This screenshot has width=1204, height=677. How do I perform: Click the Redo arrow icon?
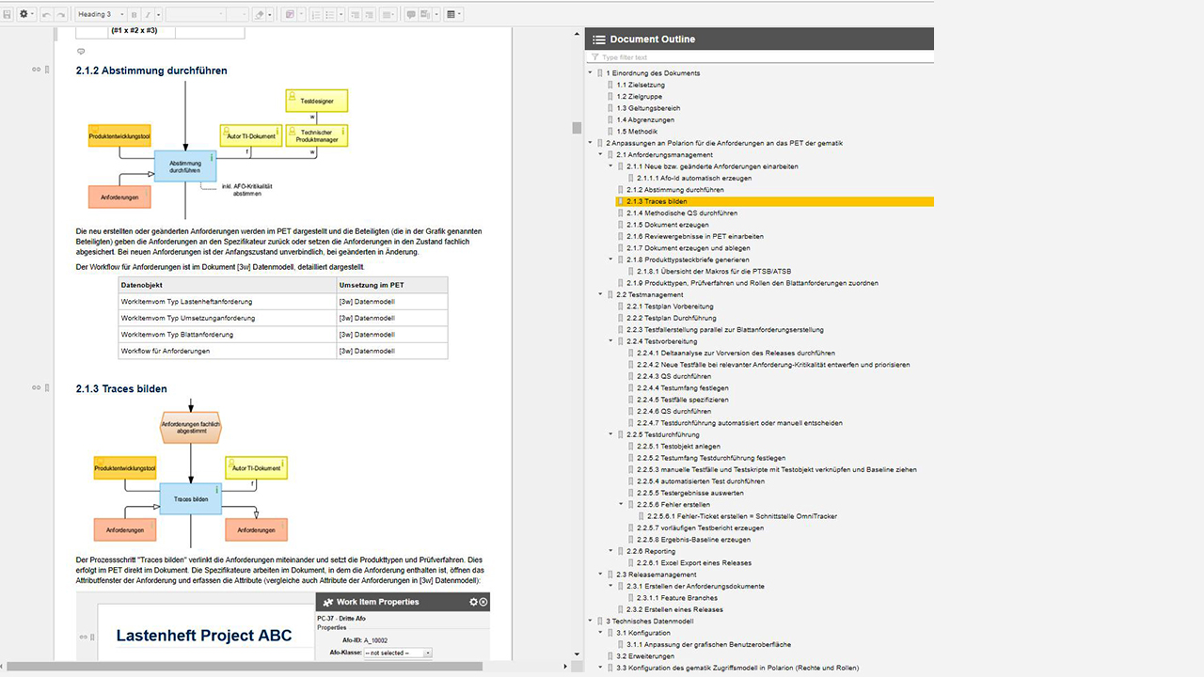tap(61, 14)
